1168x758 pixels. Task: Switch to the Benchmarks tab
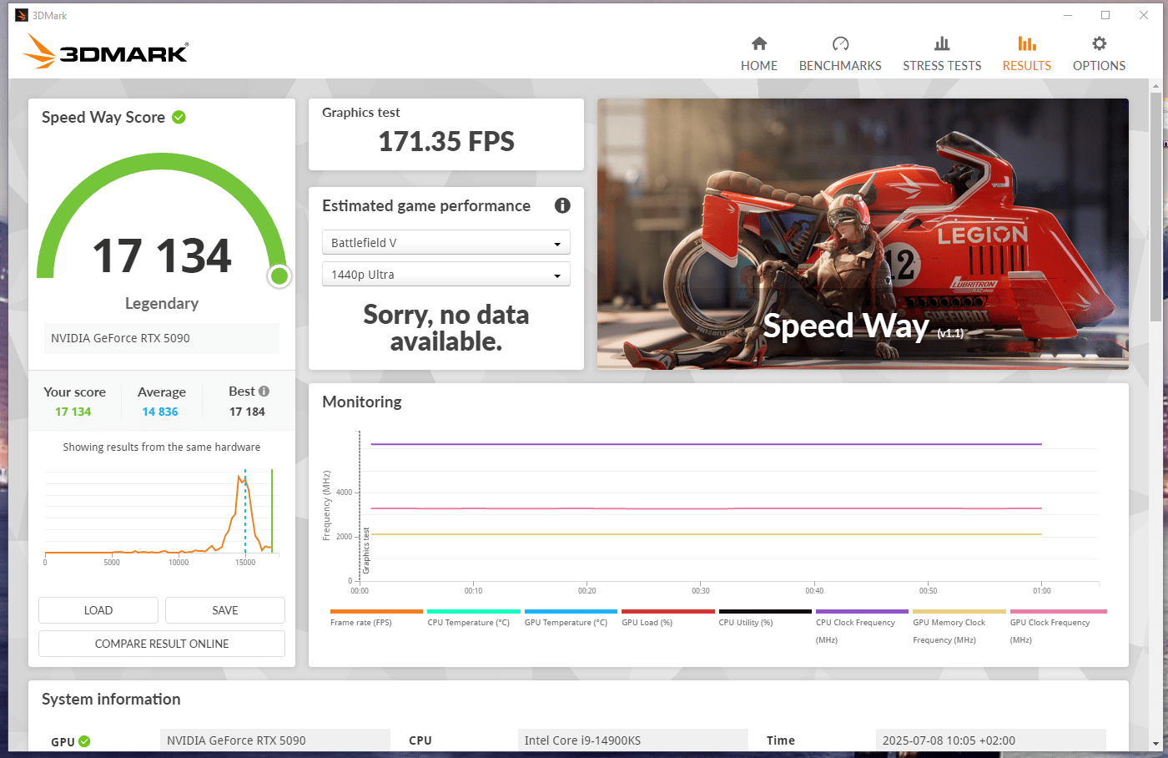pyautogui.click(x=840, y=53)
